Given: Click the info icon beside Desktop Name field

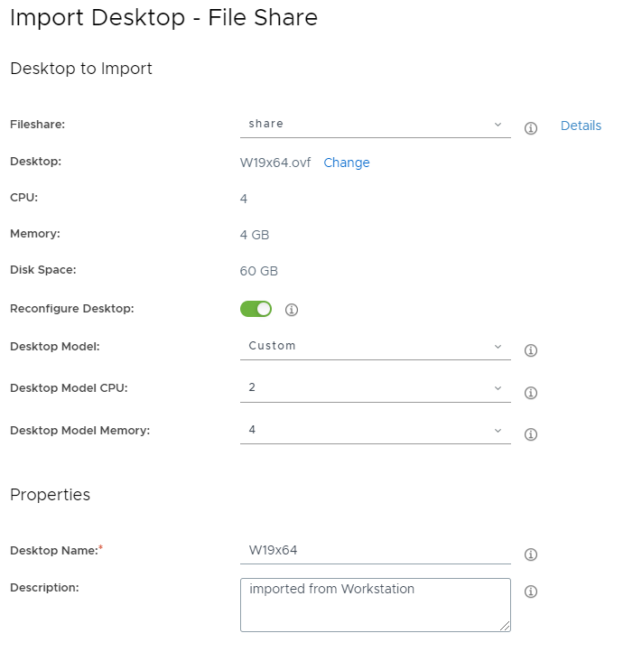Looking at the screenshot, I should [x=531, y=554].
